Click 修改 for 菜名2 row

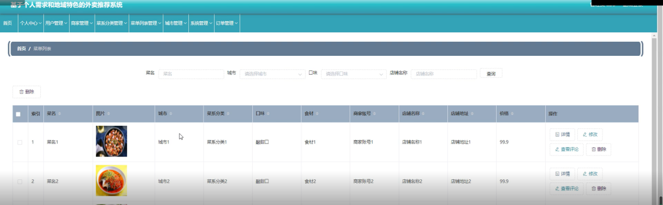[x=590, y=174]
